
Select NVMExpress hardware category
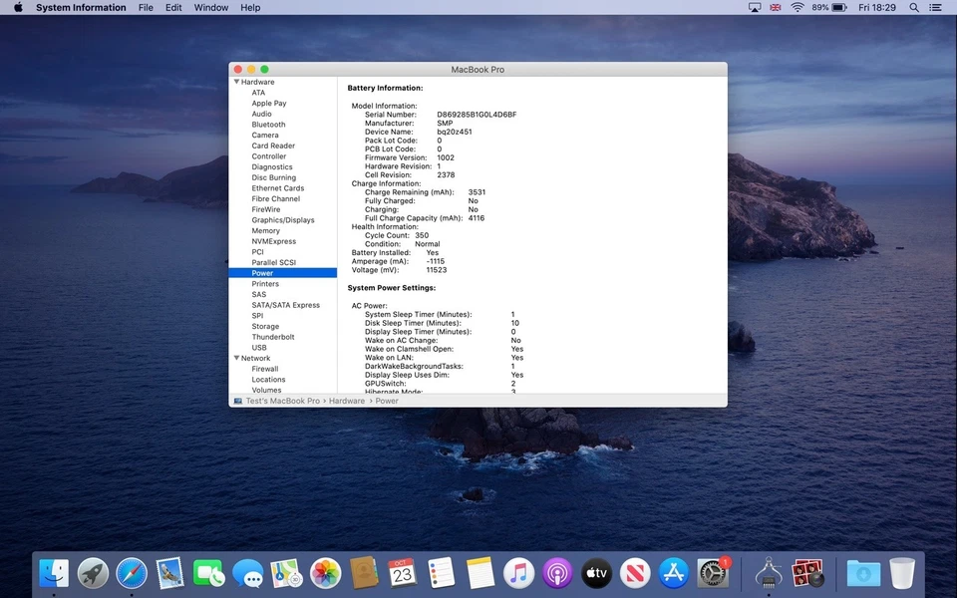273,241
